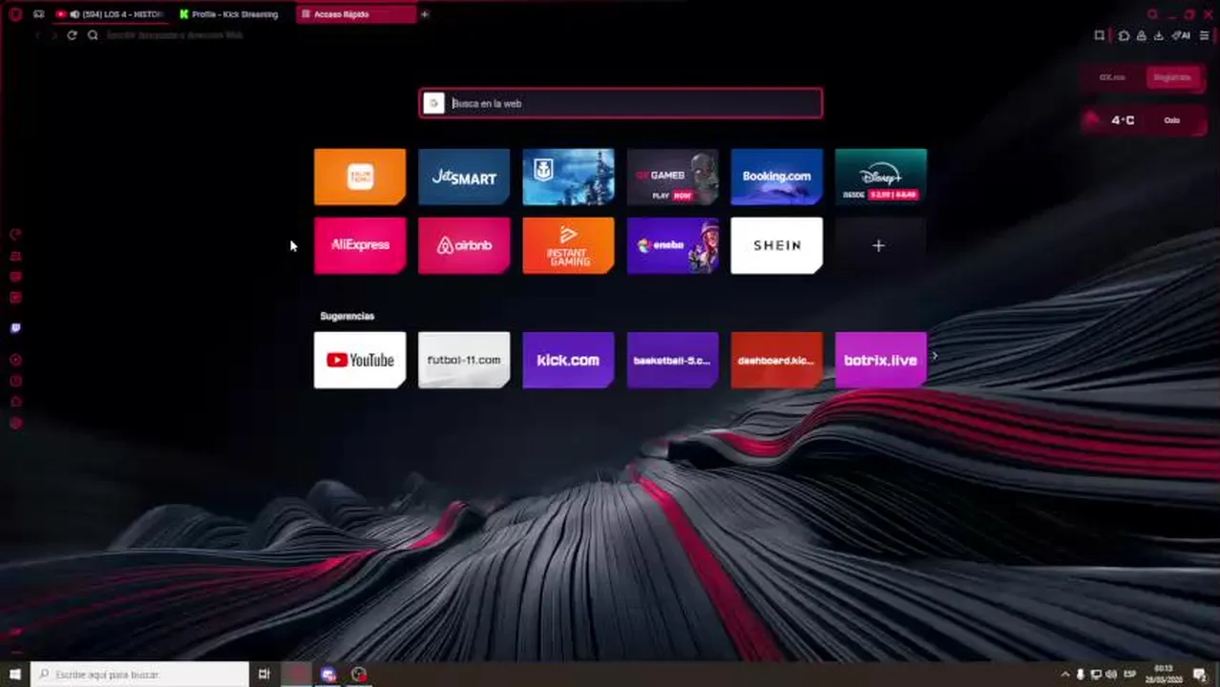Open the Twitch sidebar icon
The height and width of the screenshot is (687, 1220).
[x=15, y=328]
